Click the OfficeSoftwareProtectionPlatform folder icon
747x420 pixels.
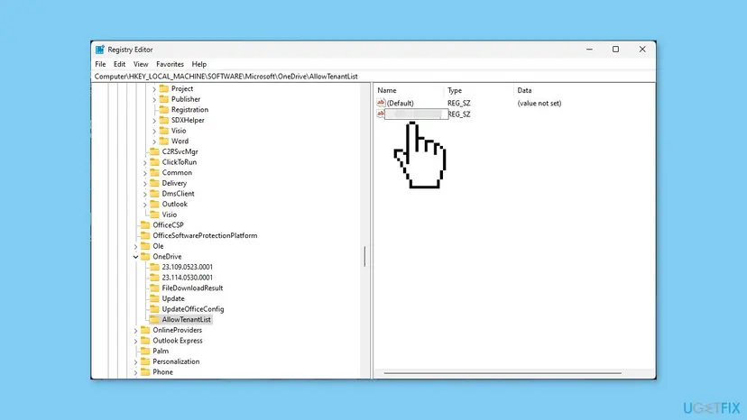[x=145, y=235]
